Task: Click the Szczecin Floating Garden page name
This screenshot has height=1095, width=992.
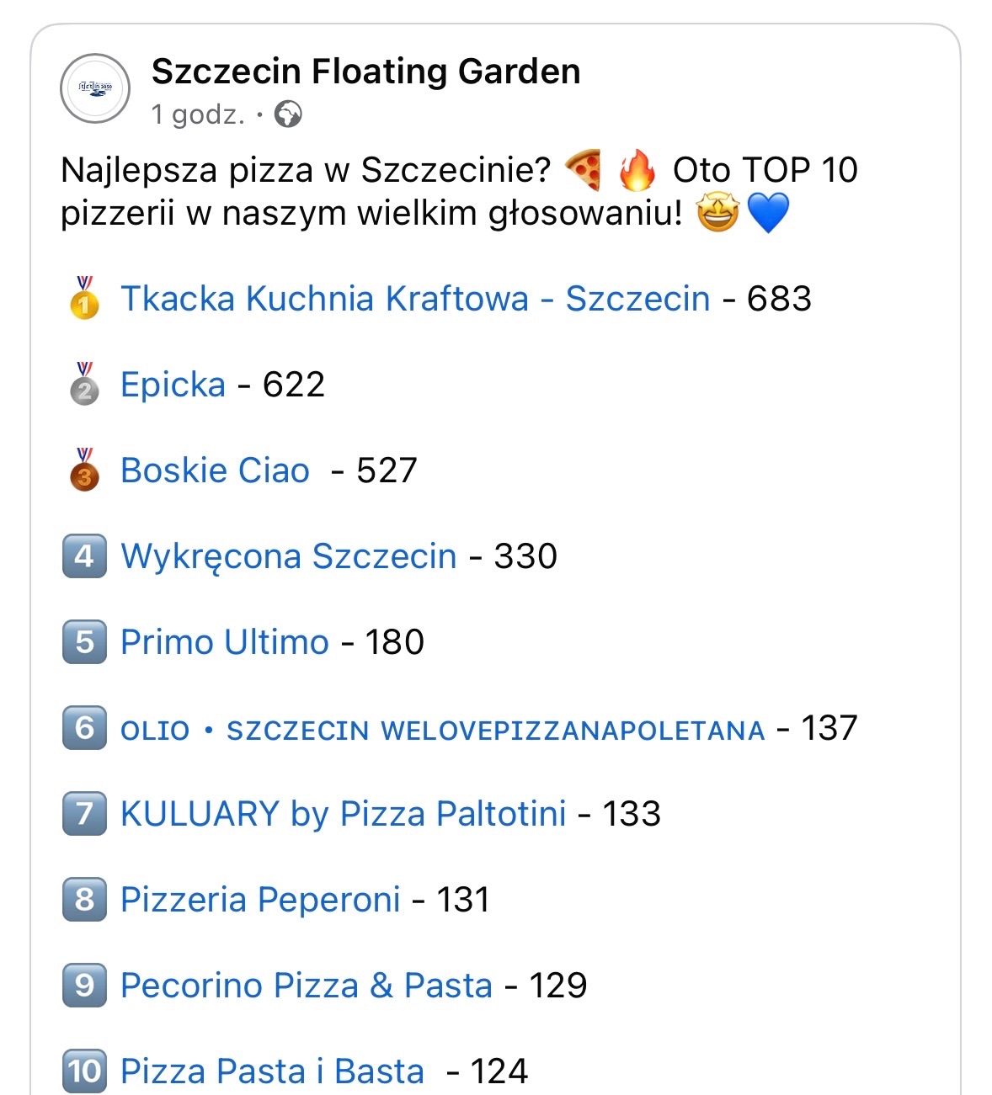Action: click(x=365, y=72)
